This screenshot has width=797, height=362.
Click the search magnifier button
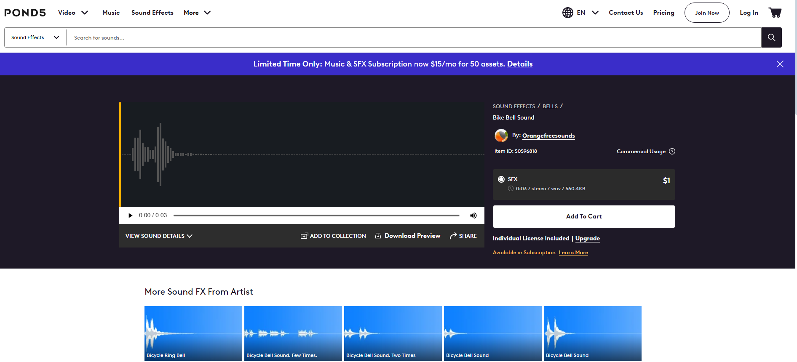pyautogui.click(x=771, y=37)
